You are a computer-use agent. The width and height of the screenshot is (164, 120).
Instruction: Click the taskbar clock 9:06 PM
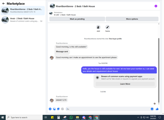(x=153, y=117)
